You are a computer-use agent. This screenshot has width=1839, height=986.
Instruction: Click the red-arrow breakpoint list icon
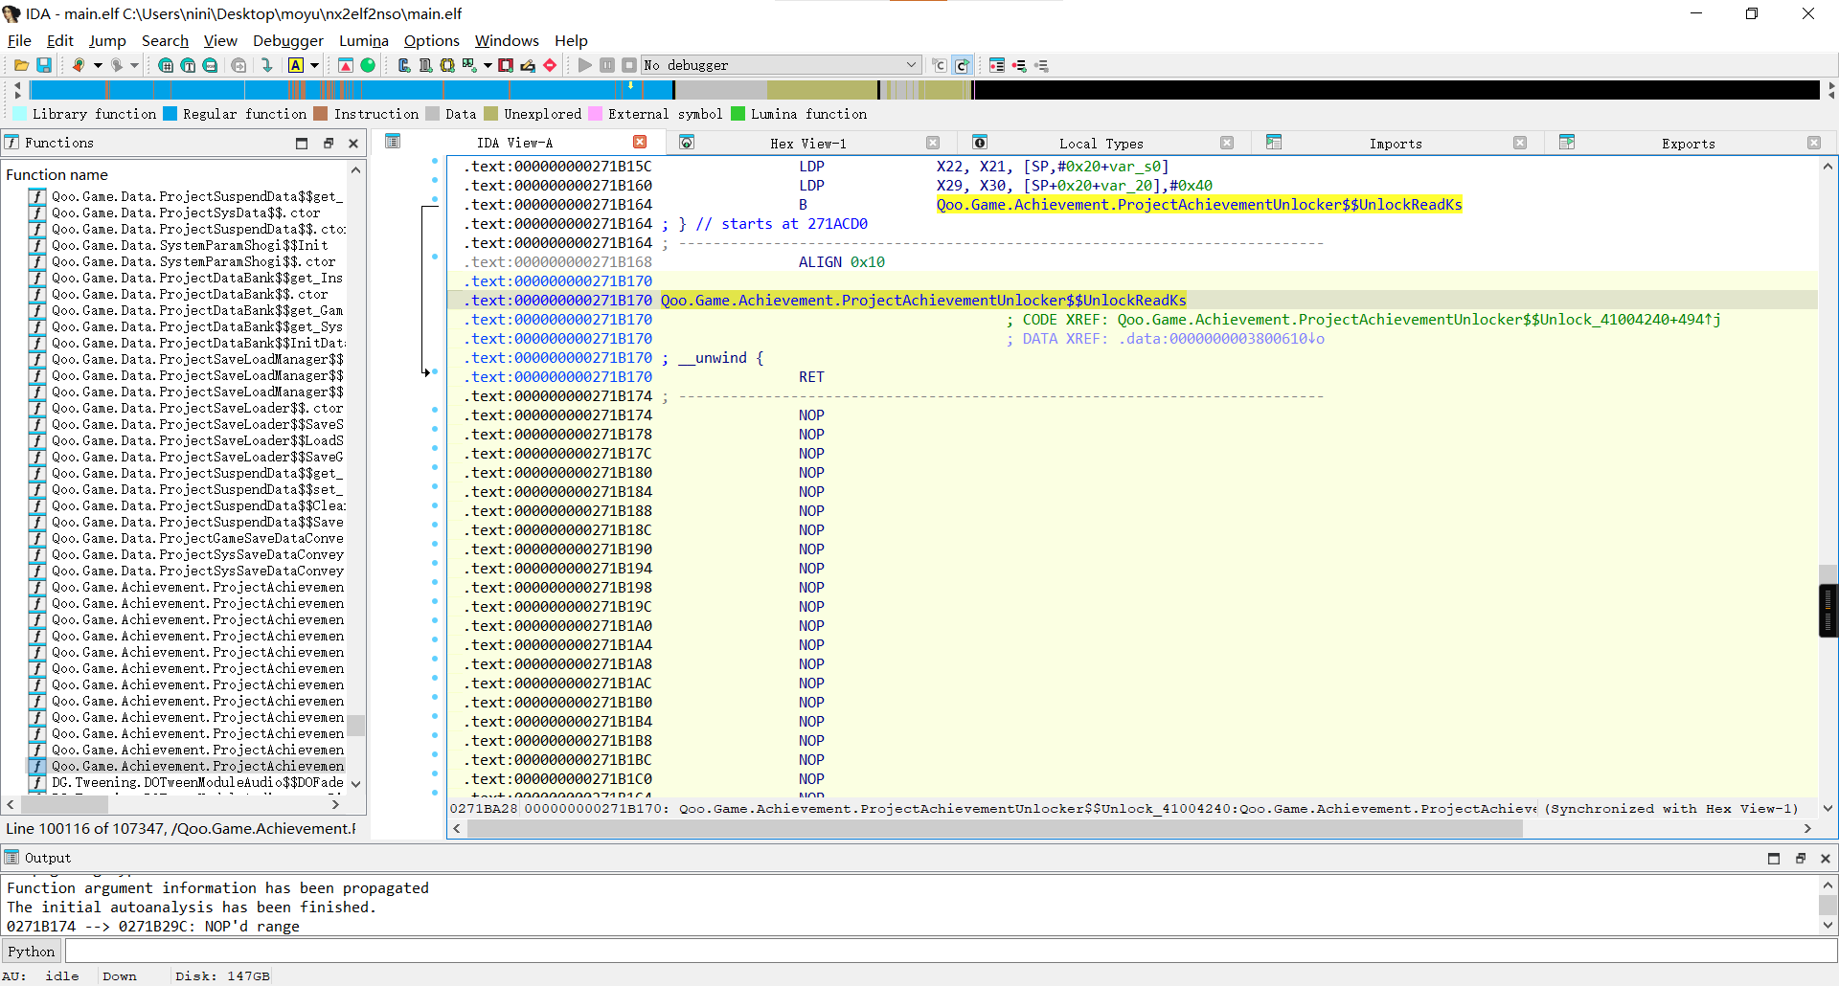(x=346, y=65)
